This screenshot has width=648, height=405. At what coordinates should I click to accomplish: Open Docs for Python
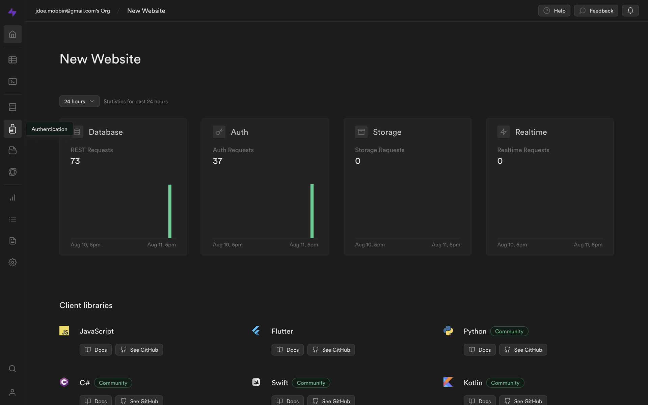(x=480, y=350)
